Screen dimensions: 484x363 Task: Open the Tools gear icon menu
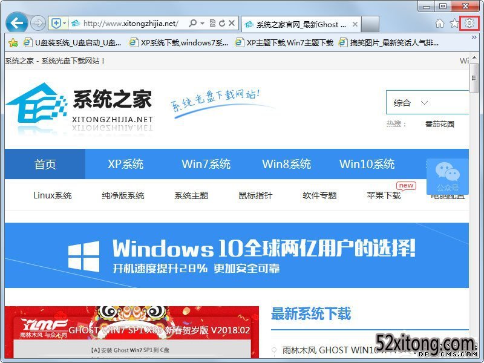click(x=469, y=23)
